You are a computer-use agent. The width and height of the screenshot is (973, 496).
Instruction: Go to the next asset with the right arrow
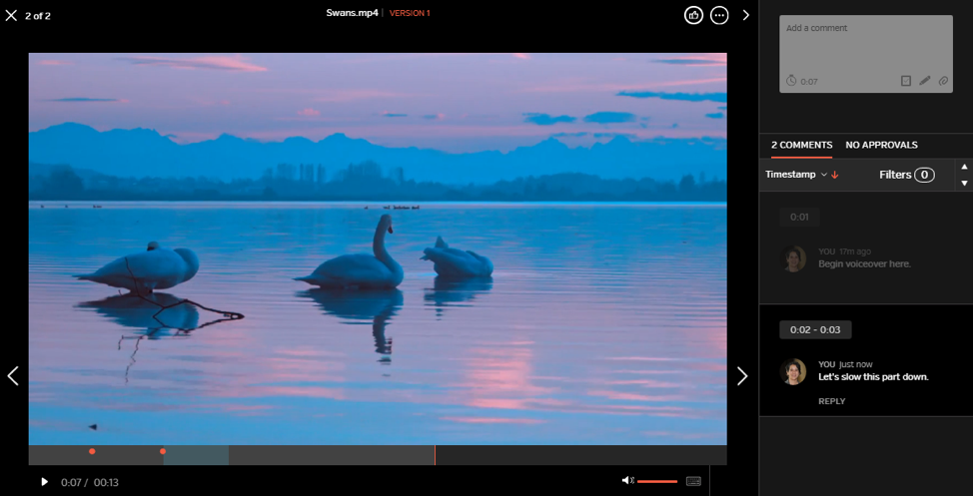pyautogui.click(x=742, y=375)
